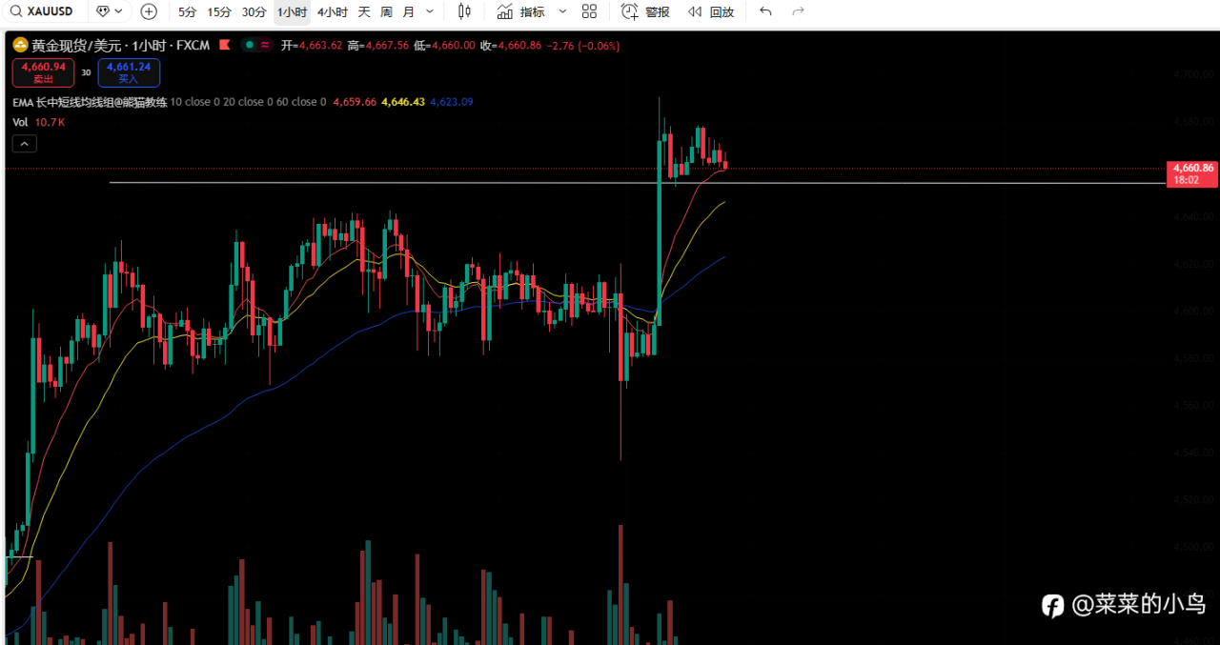Collapse the indicator legend chevron
This screenshot has height=645, width=1220.
25,144
